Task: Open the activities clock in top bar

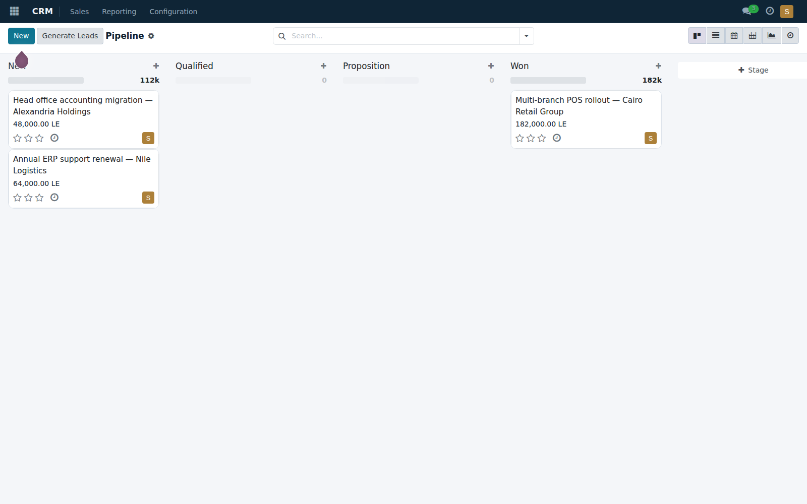Action: [770, 11]
